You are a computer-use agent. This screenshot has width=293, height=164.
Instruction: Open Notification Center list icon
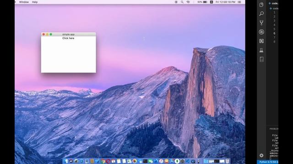click(x=239, y=2)
